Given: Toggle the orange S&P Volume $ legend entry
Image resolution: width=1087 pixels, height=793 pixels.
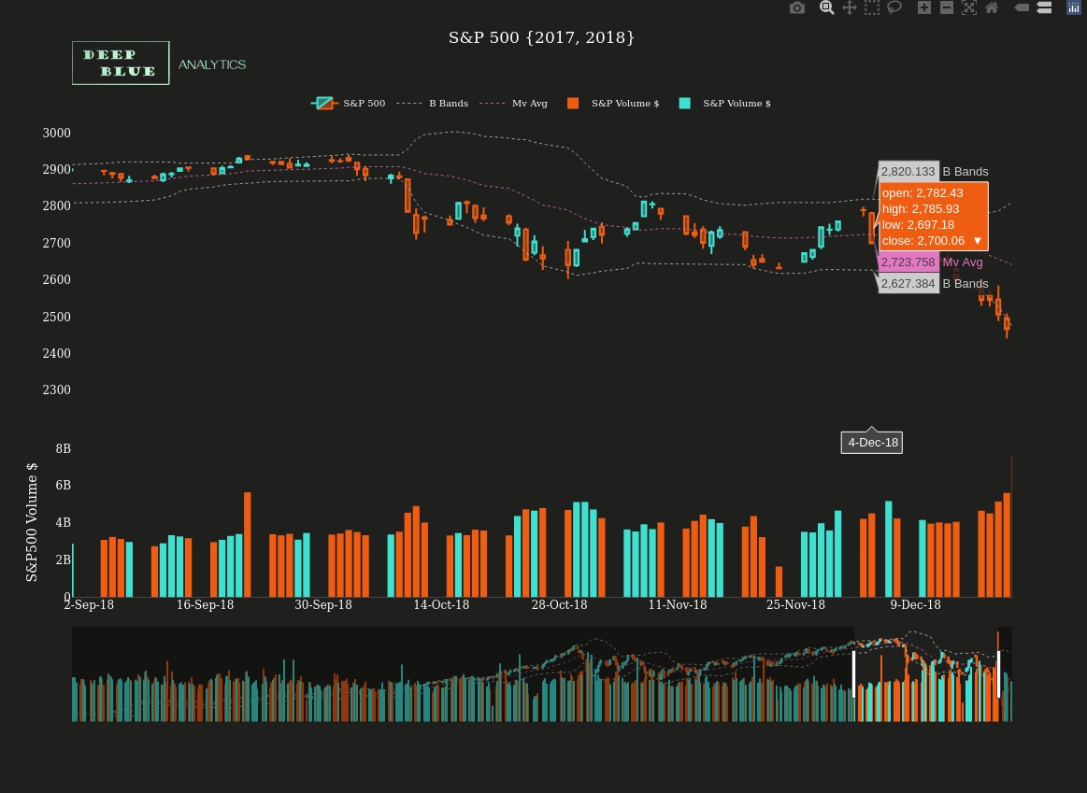Looking at the screenshot, I should click(613, 103).
